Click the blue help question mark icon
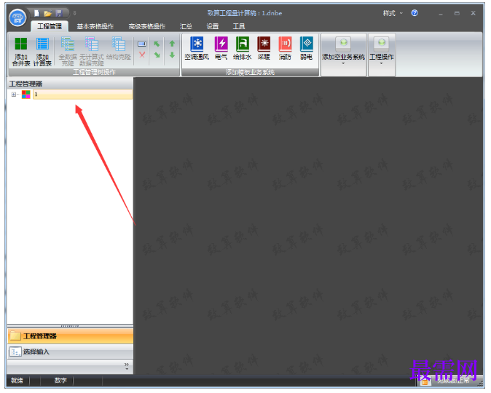This screenshot has width=491, height=393. pyautogui.click(x=415, y=13)
